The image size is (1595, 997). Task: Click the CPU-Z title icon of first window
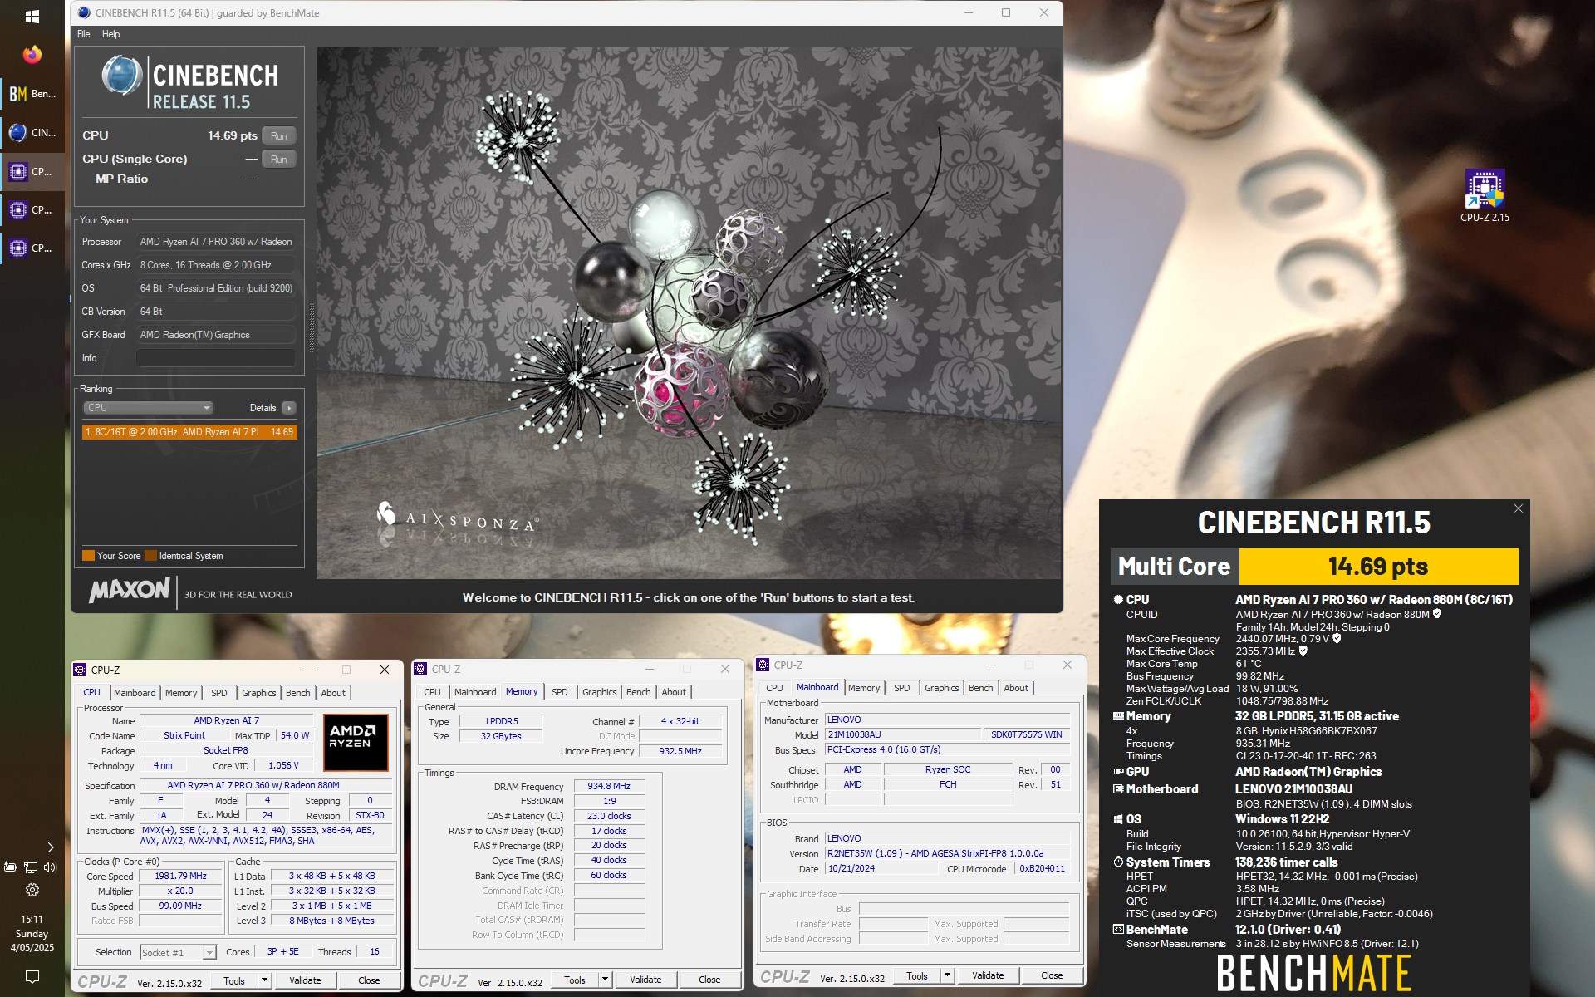80,670
